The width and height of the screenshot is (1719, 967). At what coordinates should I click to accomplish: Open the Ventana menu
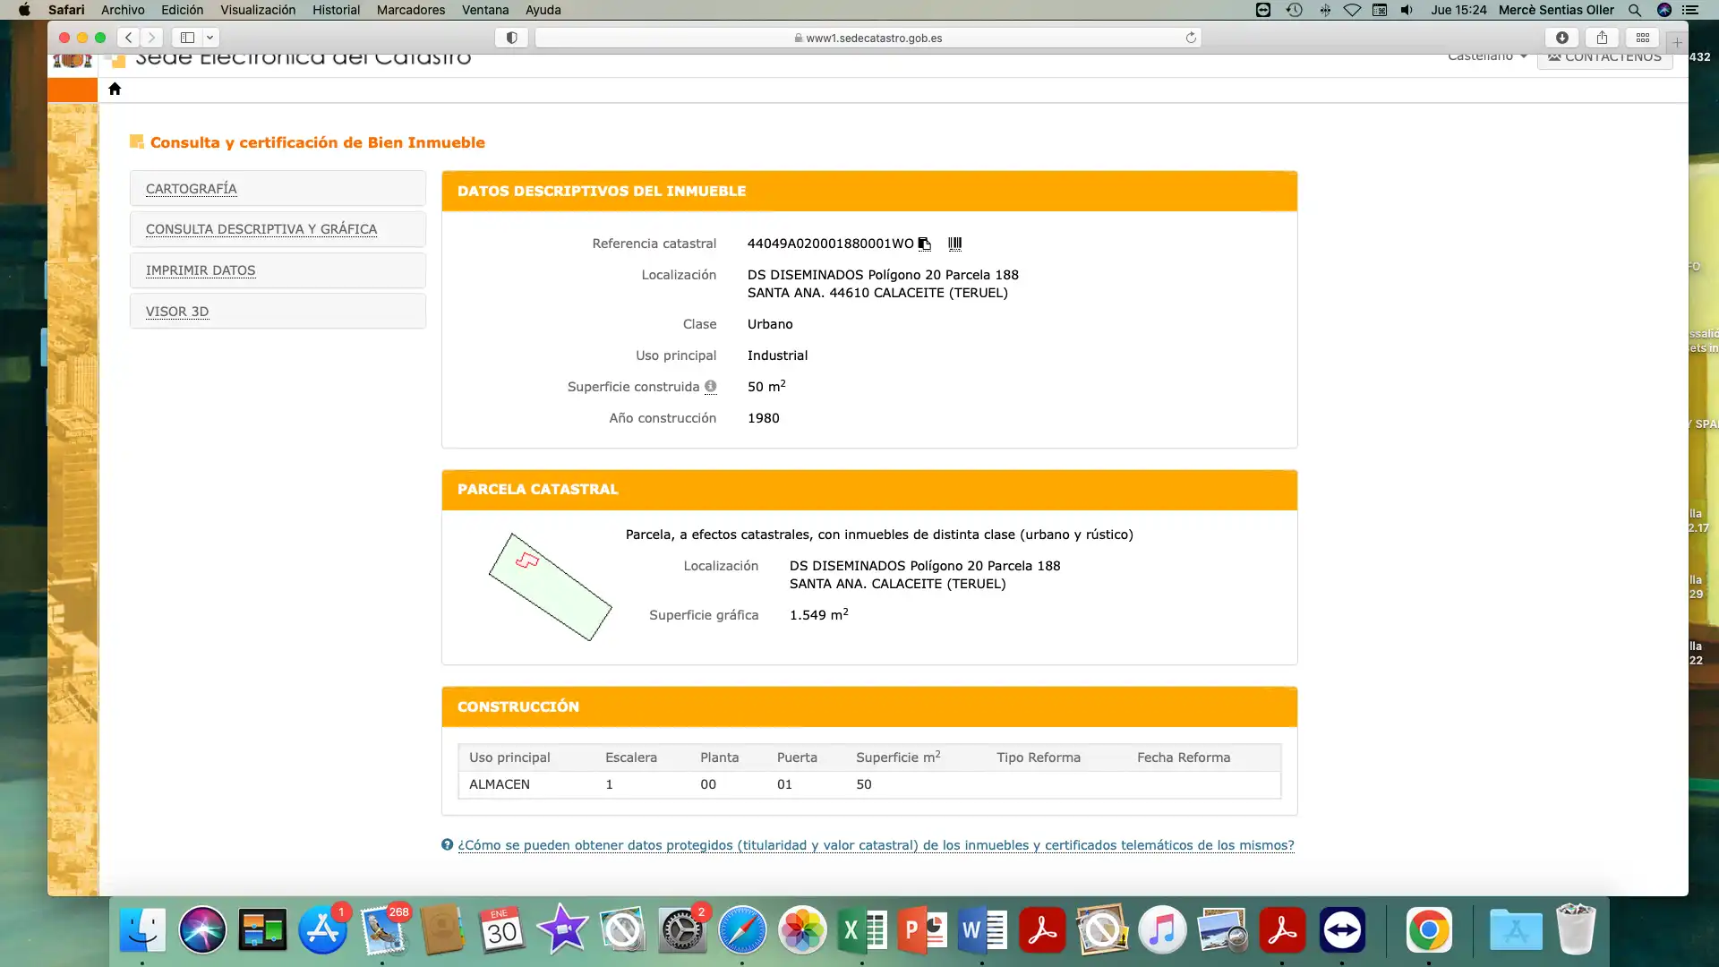[x=485, y=10]
